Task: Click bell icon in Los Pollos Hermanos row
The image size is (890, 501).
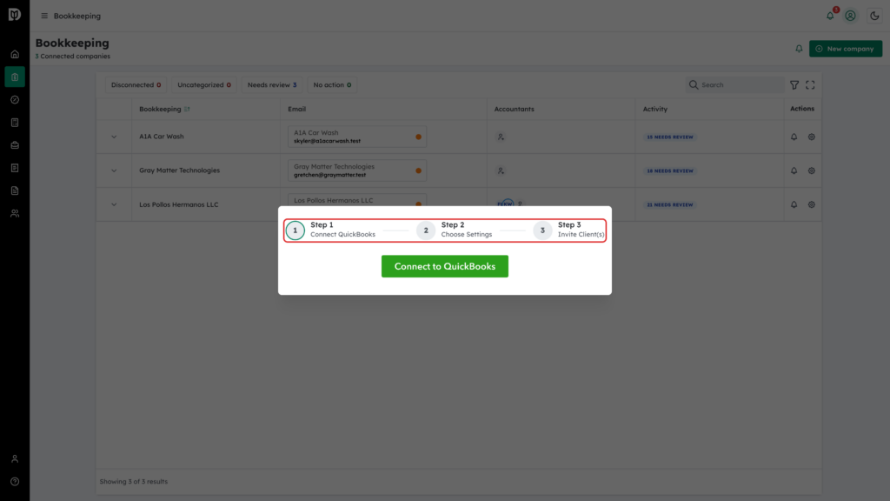Action: tap(794, 204)
